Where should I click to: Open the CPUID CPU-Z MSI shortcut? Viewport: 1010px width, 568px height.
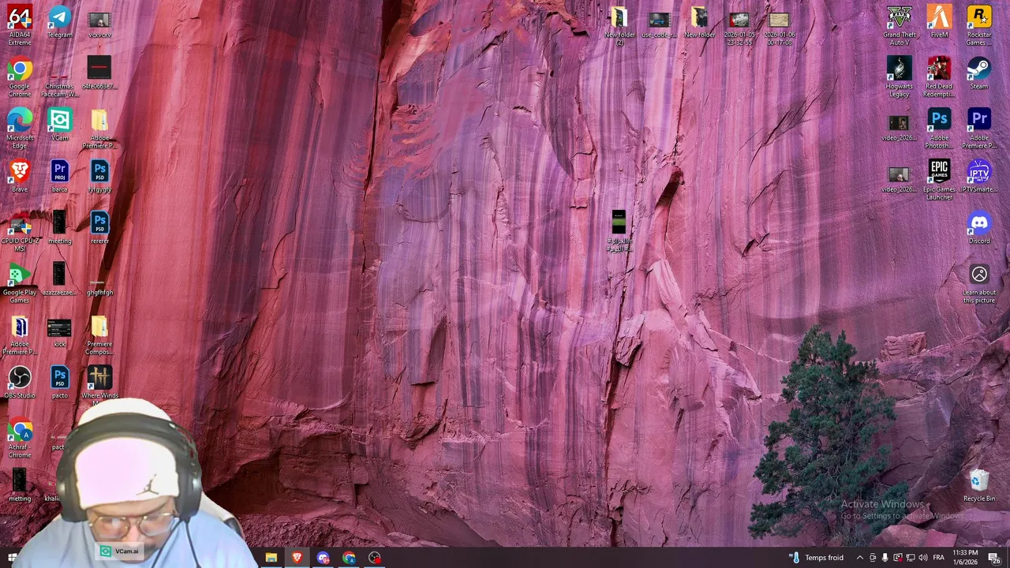(20, 232)
